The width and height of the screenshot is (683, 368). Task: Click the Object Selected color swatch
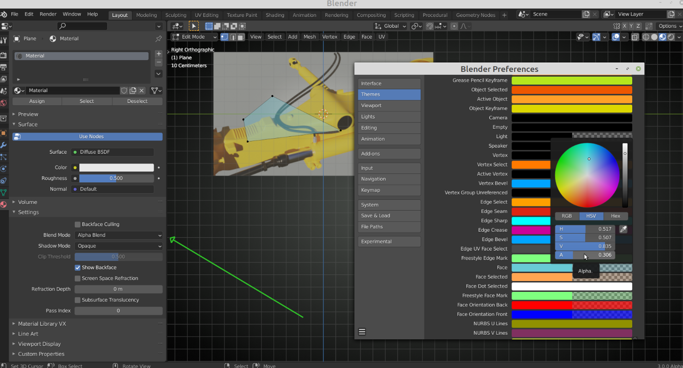(x=572, y=90)
